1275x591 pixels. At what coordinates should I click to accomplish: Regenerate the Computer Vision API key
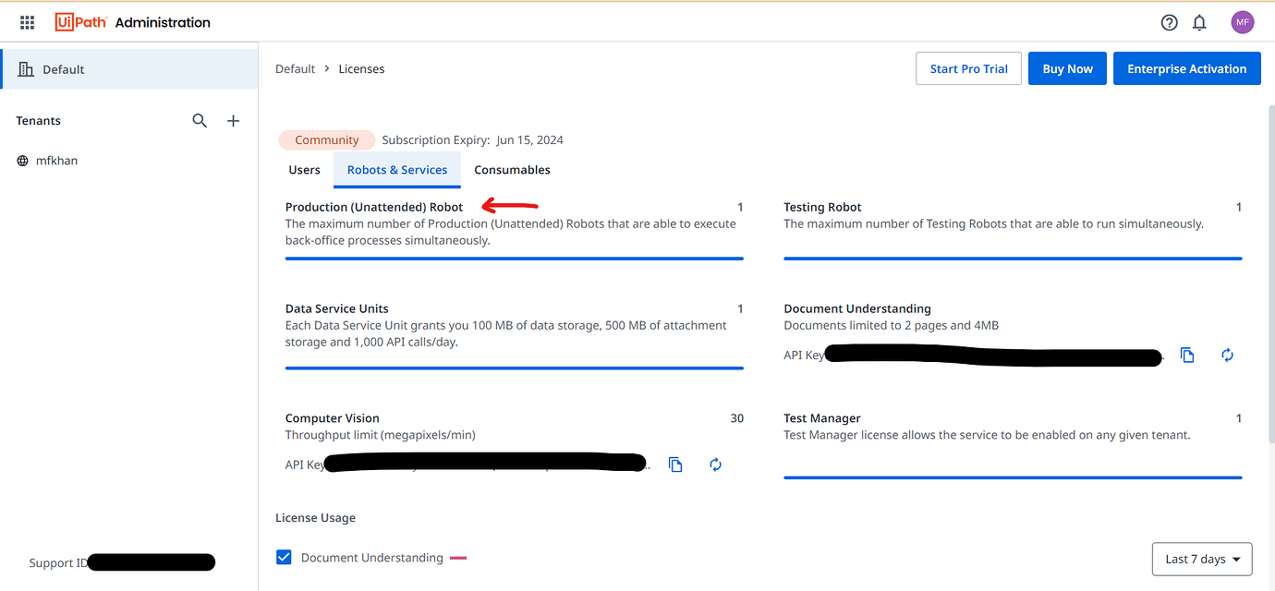pyautogui.click(x=715, y=464)
